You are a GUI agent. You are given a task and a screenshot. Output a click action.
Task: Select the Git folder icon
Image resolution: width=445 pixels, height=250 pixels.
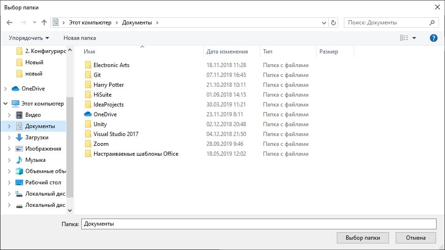pos(88,75)
